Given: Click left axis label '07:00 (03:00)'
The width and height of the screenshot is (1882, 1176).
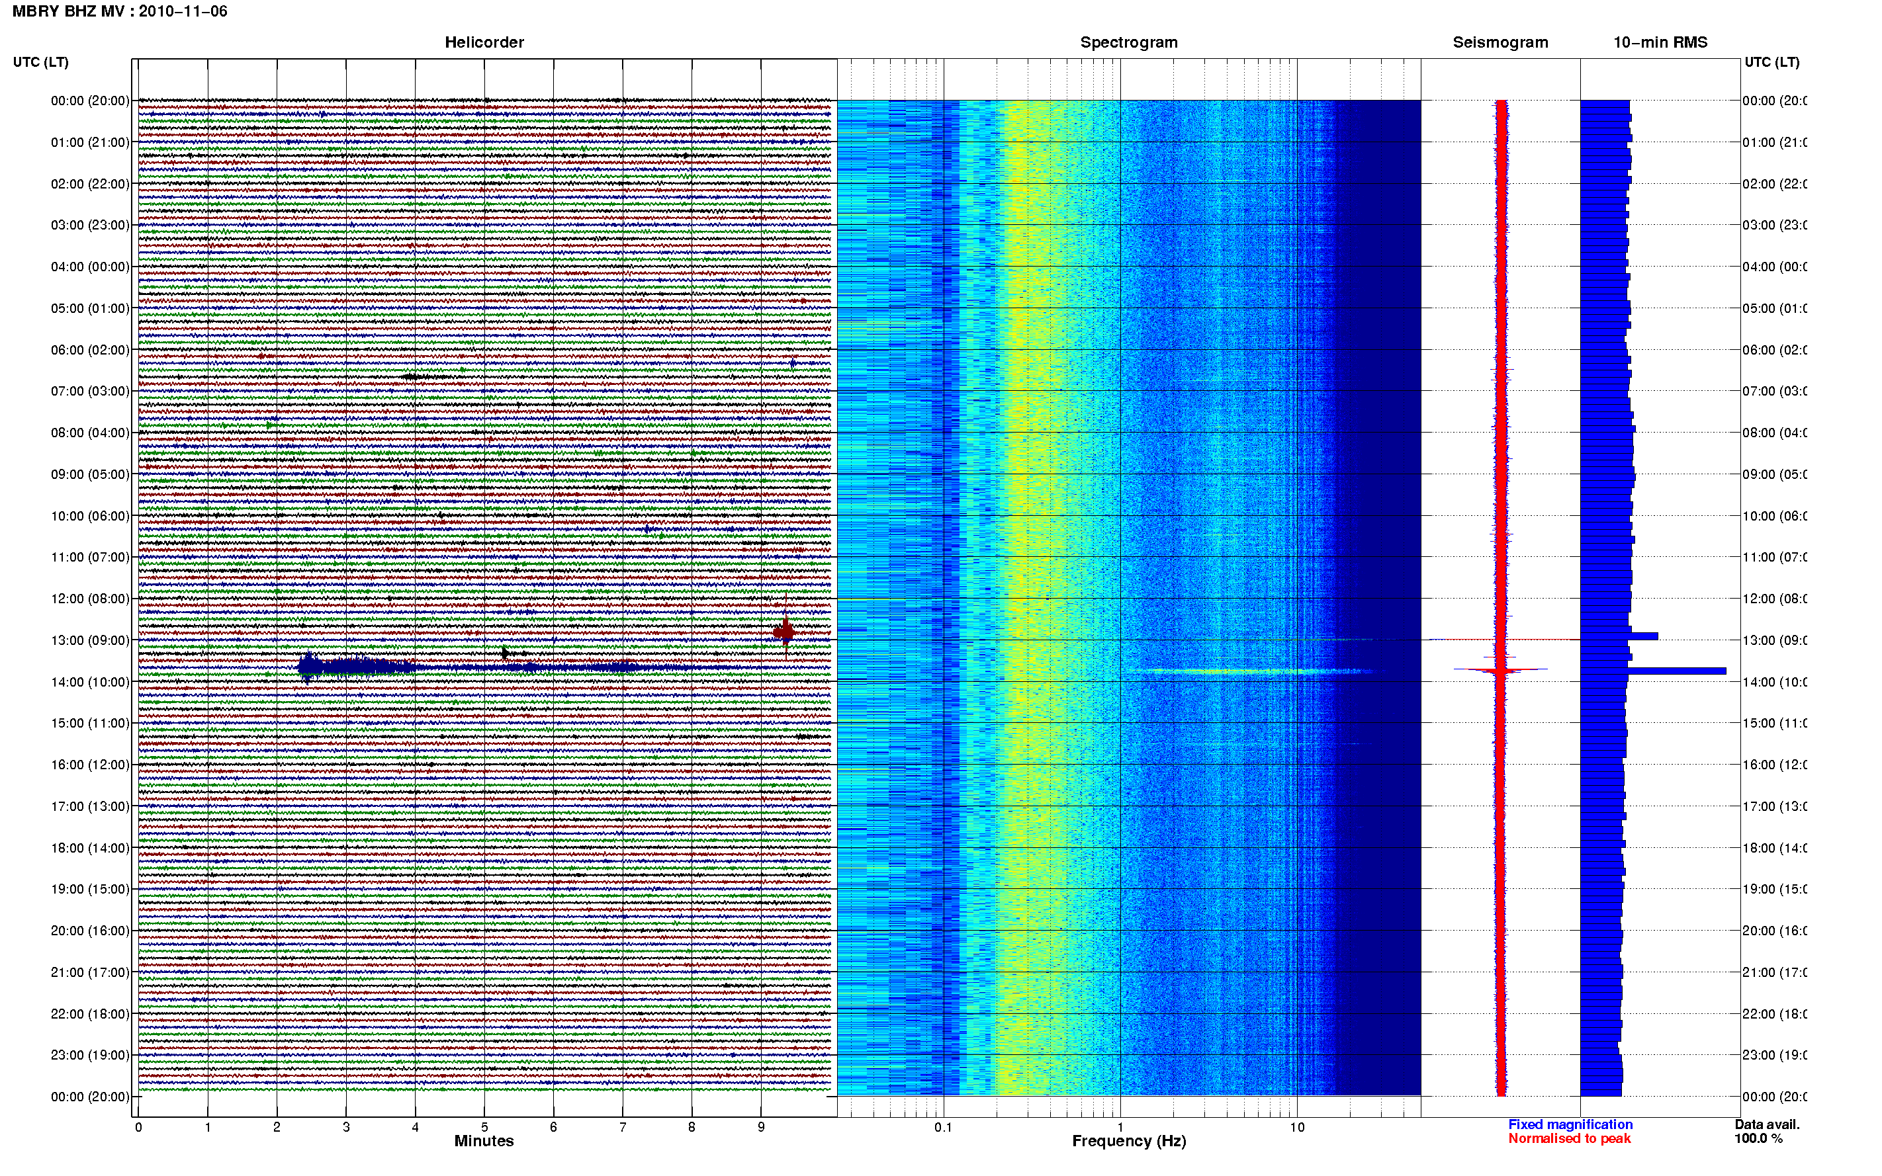Looking at the screenshot, I should click(x=90, y=391).
